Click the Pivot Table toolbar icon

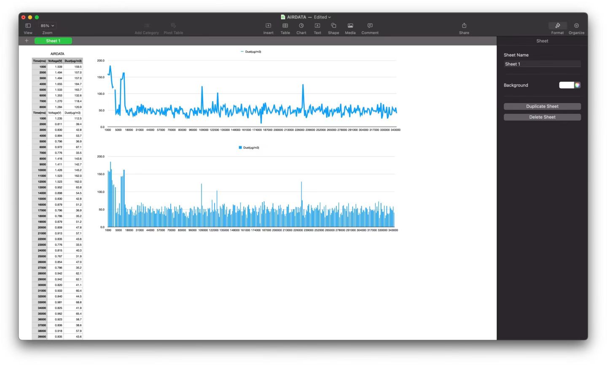tap(173, 26)
